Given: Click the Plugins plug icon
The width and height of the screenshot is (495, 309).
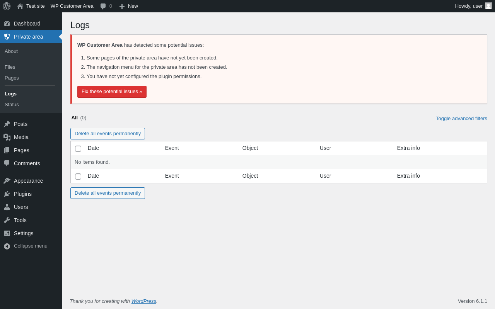Looking at the screenshot, I should pos(7,194).
